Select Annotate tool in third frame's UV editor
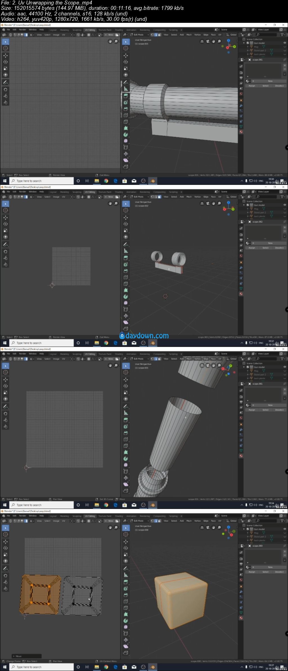This screenshot has width=288, height=671. coord(5,406)
